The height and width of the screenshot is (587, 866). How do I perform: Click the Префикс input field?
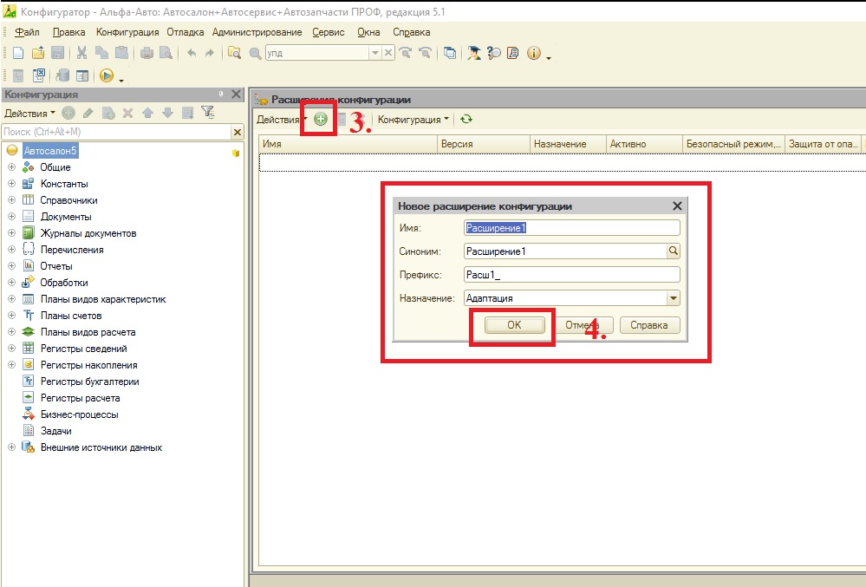572,275
